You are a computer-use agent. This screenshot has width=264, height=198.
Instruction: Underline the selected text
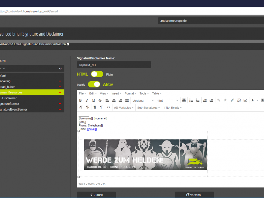pyautogui.click(x=93, y=100)
